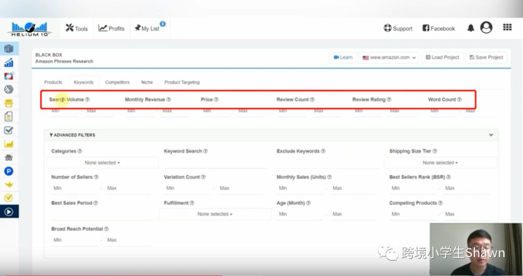Image resolution: width=523 pixels, height=276 pixels.
Task: Click the help icon beside Best Sellers Rank
Action: (448, 177)
